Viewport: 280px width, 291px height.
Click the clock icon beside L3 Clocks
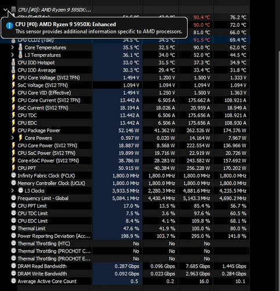20,190
